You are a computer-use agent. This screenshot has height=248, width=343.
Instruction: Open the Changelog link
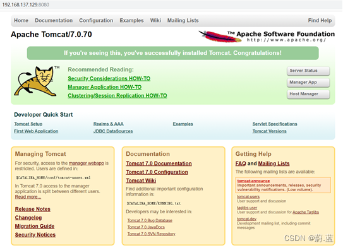28,218
